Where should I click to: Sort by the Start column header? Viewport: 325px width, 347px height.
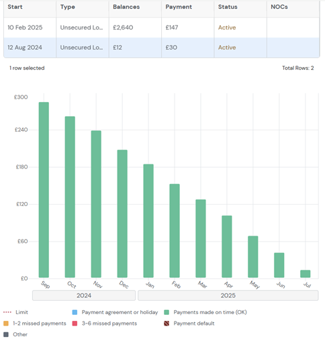(15, 7)
